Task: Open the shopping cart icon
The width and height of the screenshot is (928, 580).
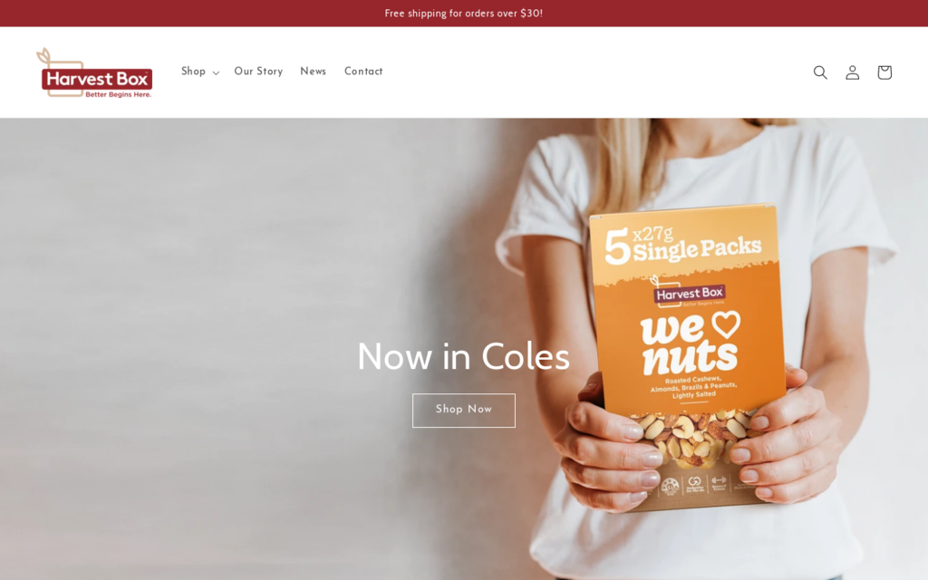Action: coord(884,72)
